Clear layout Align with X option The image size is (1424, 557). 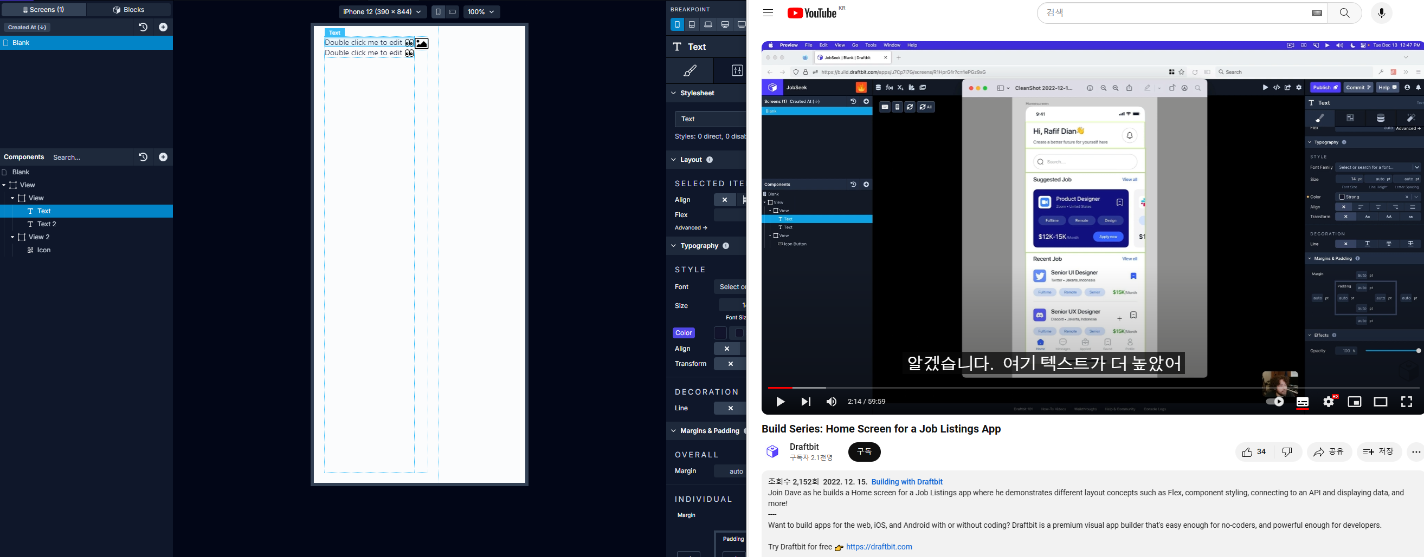coord(725,200)
